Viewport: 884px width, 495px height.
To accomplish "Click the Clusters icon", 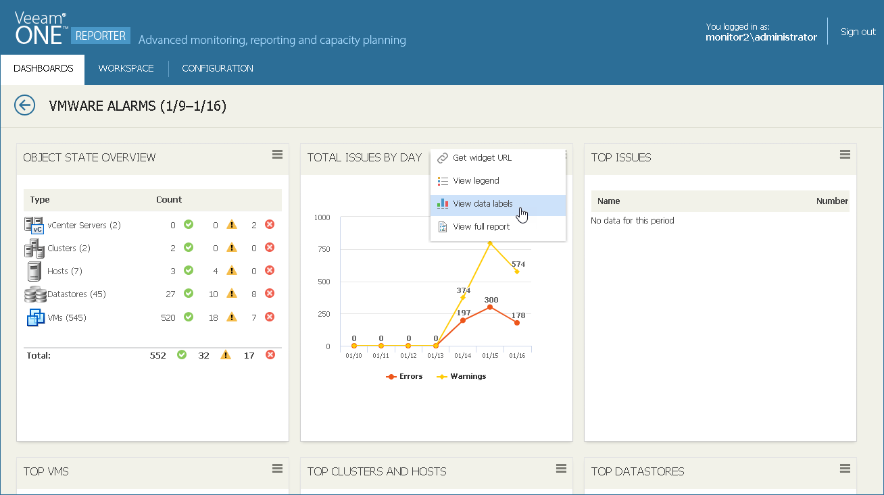I will (34, 249).
